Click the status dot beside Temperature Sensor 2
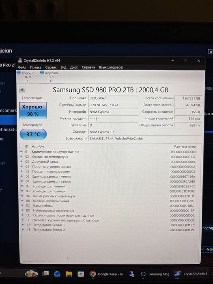Image resolution: width=213 pixels, height=284 pixels. pos(23,229)
